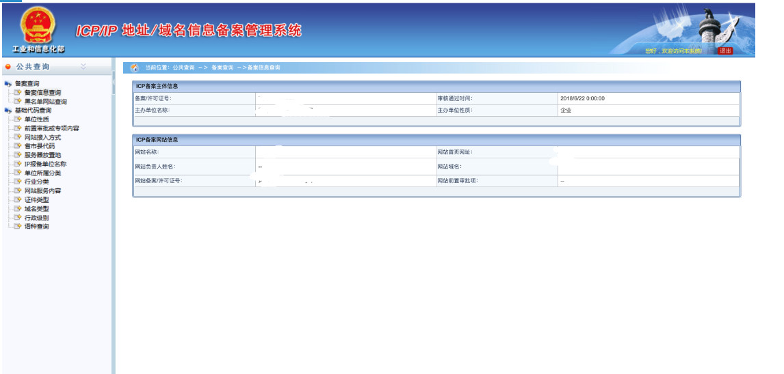Image resolution: width=784 pixels, height=374 pixels.
Task: Click the page icon beside 黑名单网站查询
Action: 18,101
